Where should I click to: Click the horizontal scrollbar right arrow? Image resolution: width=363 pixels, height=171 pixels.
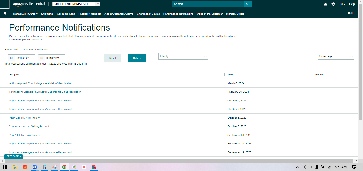coord(356,161)
